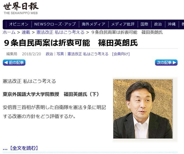Image resolution: width=184 pixels, height=154 pixels.
Task: Go to next article with 次の記事 button
Action: click(166, 63)
